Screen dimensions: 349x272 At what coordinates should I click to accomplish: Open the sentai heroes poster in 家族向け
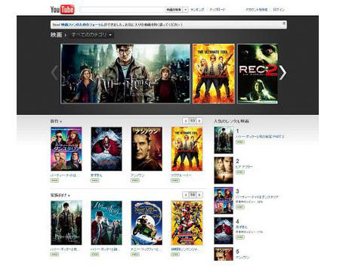(187, 223)
